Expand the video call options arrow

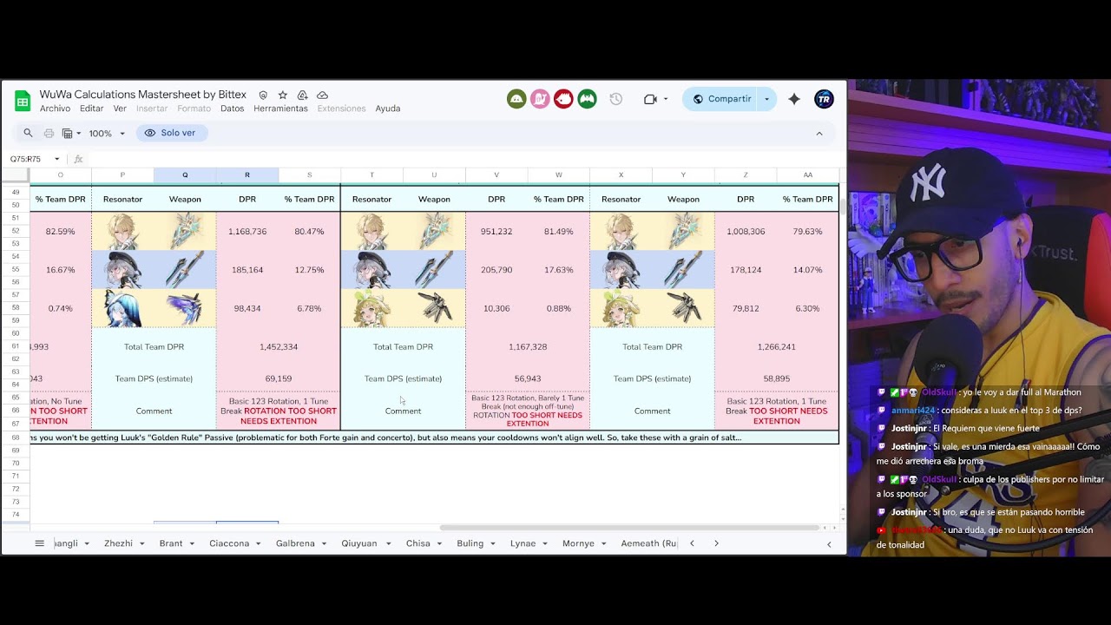coord(666,99)
